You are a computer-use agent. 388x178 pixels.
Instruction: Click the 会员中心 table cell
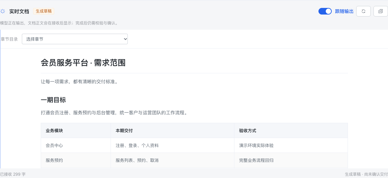[x=76, y=145]
